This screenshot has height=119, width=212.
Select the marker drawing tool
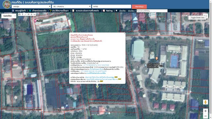23,15
